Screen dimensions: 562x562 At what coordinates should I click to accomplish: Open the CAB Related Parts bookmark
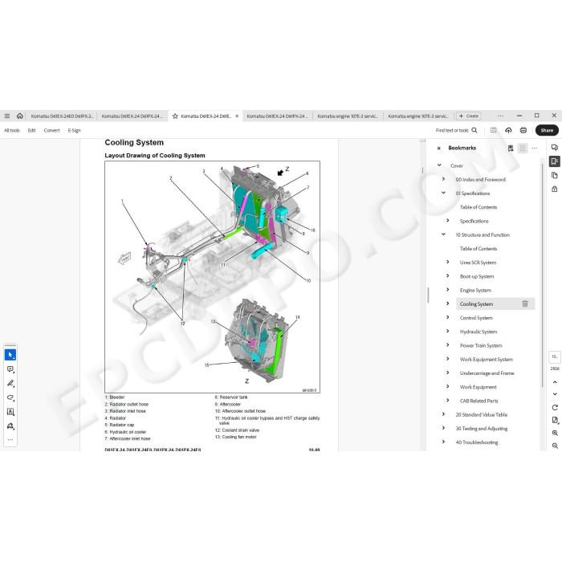pyautogui.click(x=479, y=401)
